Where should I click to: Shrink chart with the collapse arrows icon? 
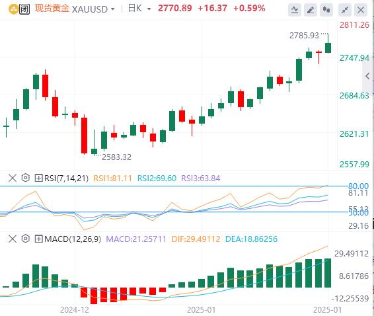coord(345,10)
